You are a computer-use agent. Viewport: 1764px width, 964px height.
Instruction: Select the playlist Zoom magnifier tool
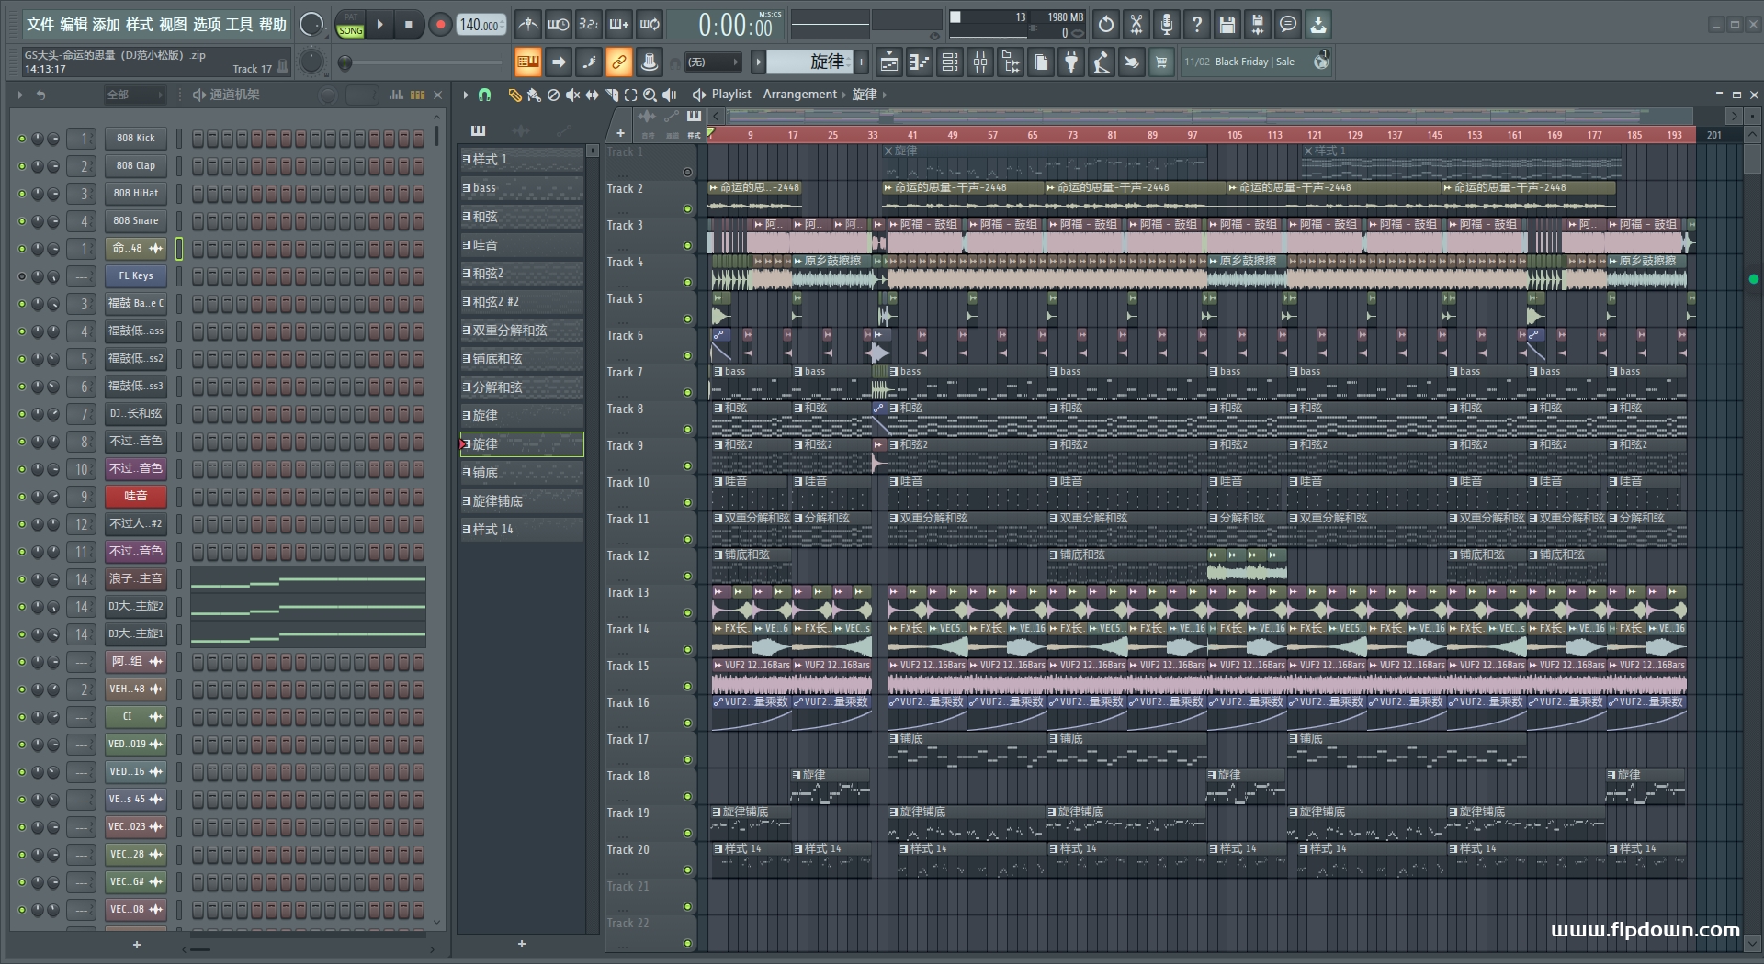(x=650, y=95)
